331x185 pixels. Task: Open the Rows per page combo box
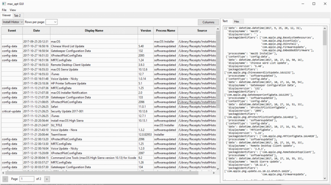pos(51,22)
